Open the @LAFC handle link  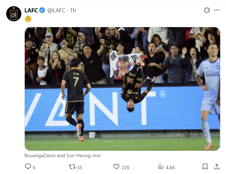[x=57, y=10]
